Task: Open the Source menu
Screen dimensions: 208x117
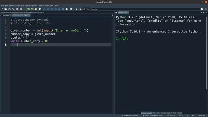Action: pyautogui.click(x=18, y=6)
